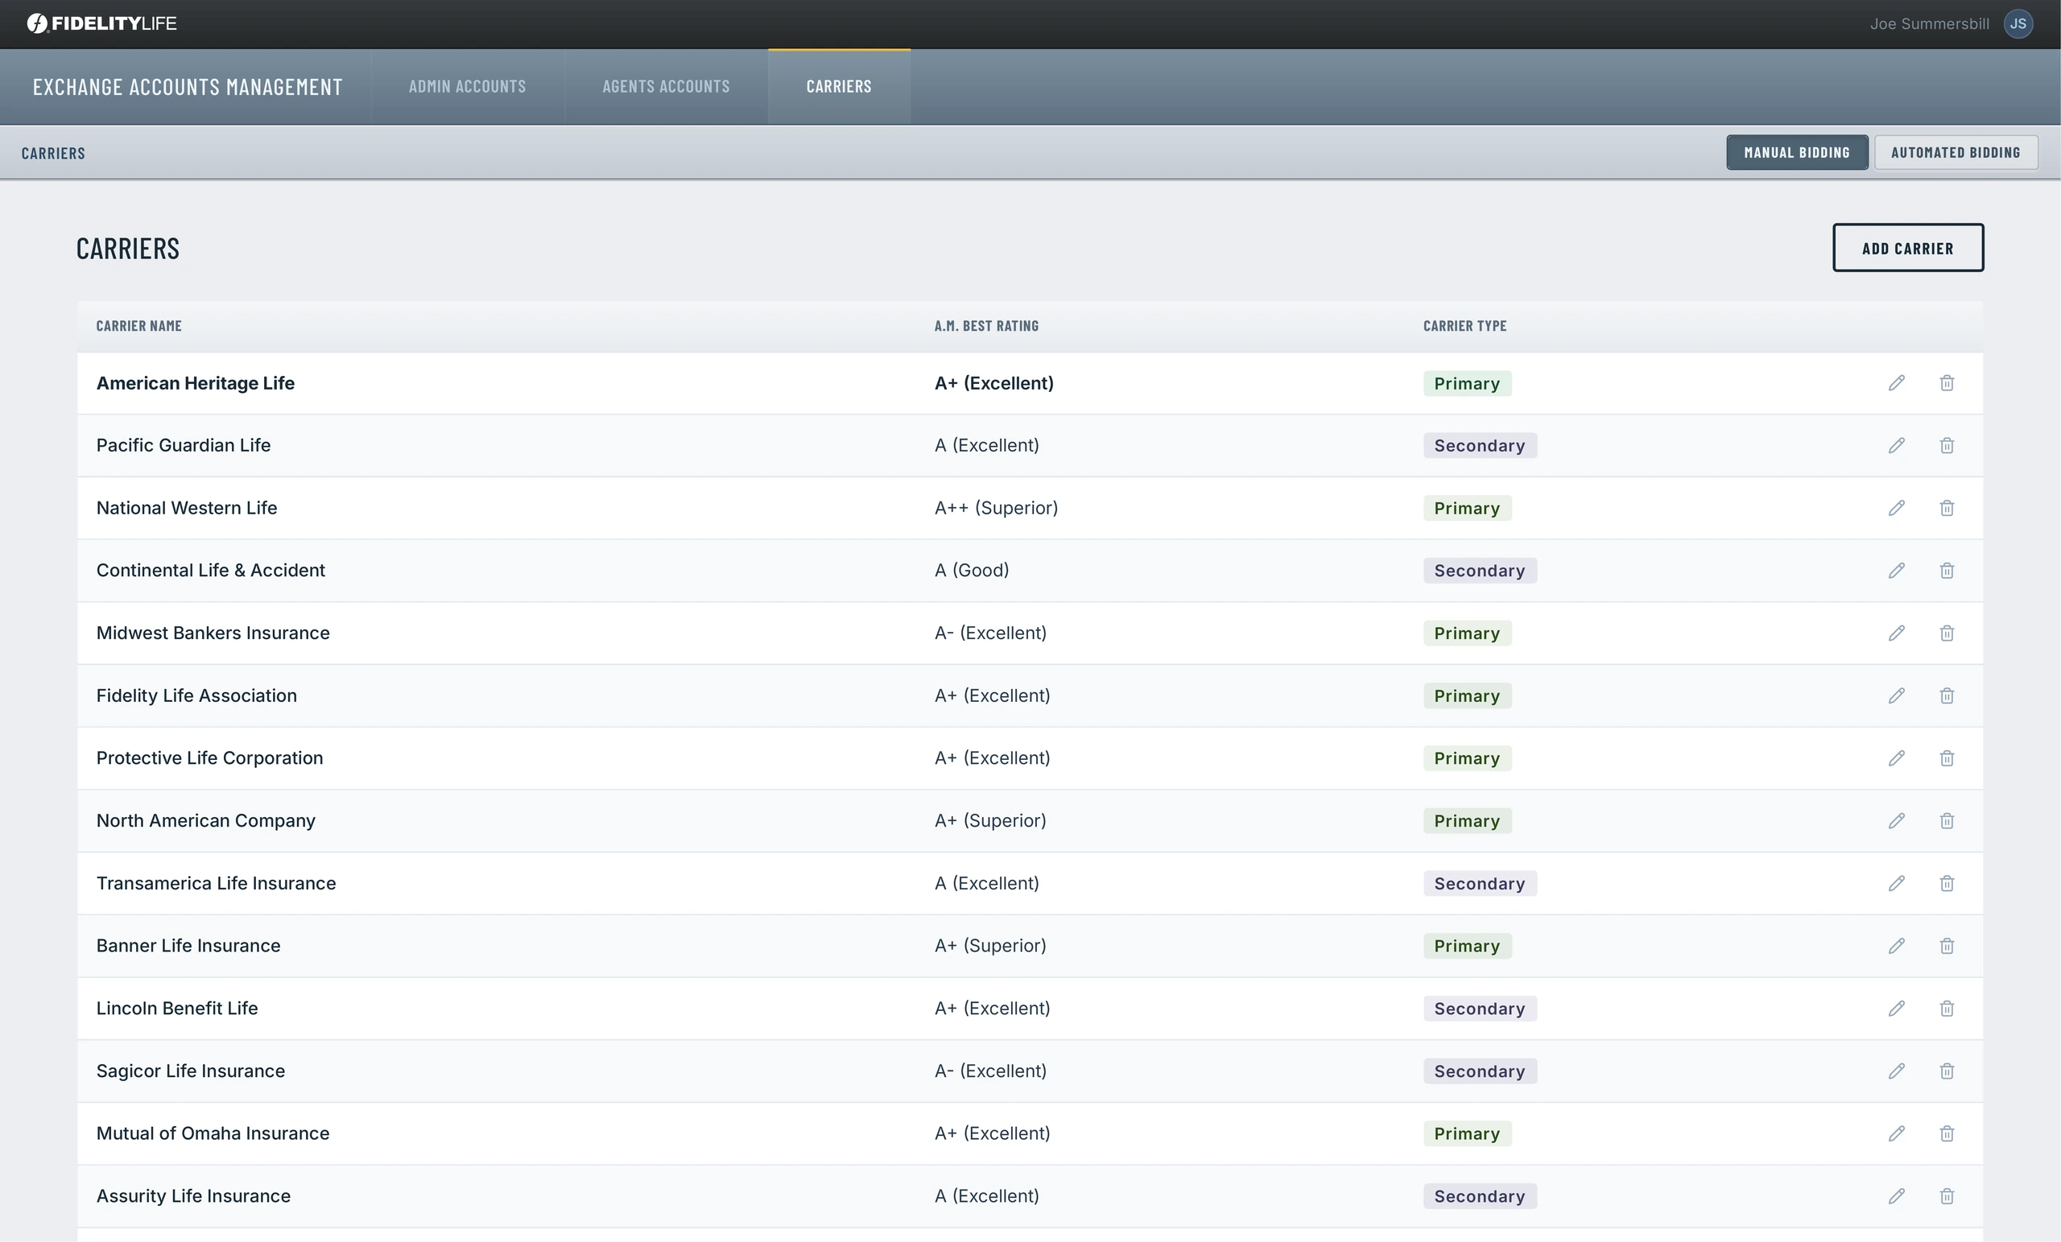Delete Fidelity Life Association carrier
2061x1242 pixels.
[x=1947, y=695]
